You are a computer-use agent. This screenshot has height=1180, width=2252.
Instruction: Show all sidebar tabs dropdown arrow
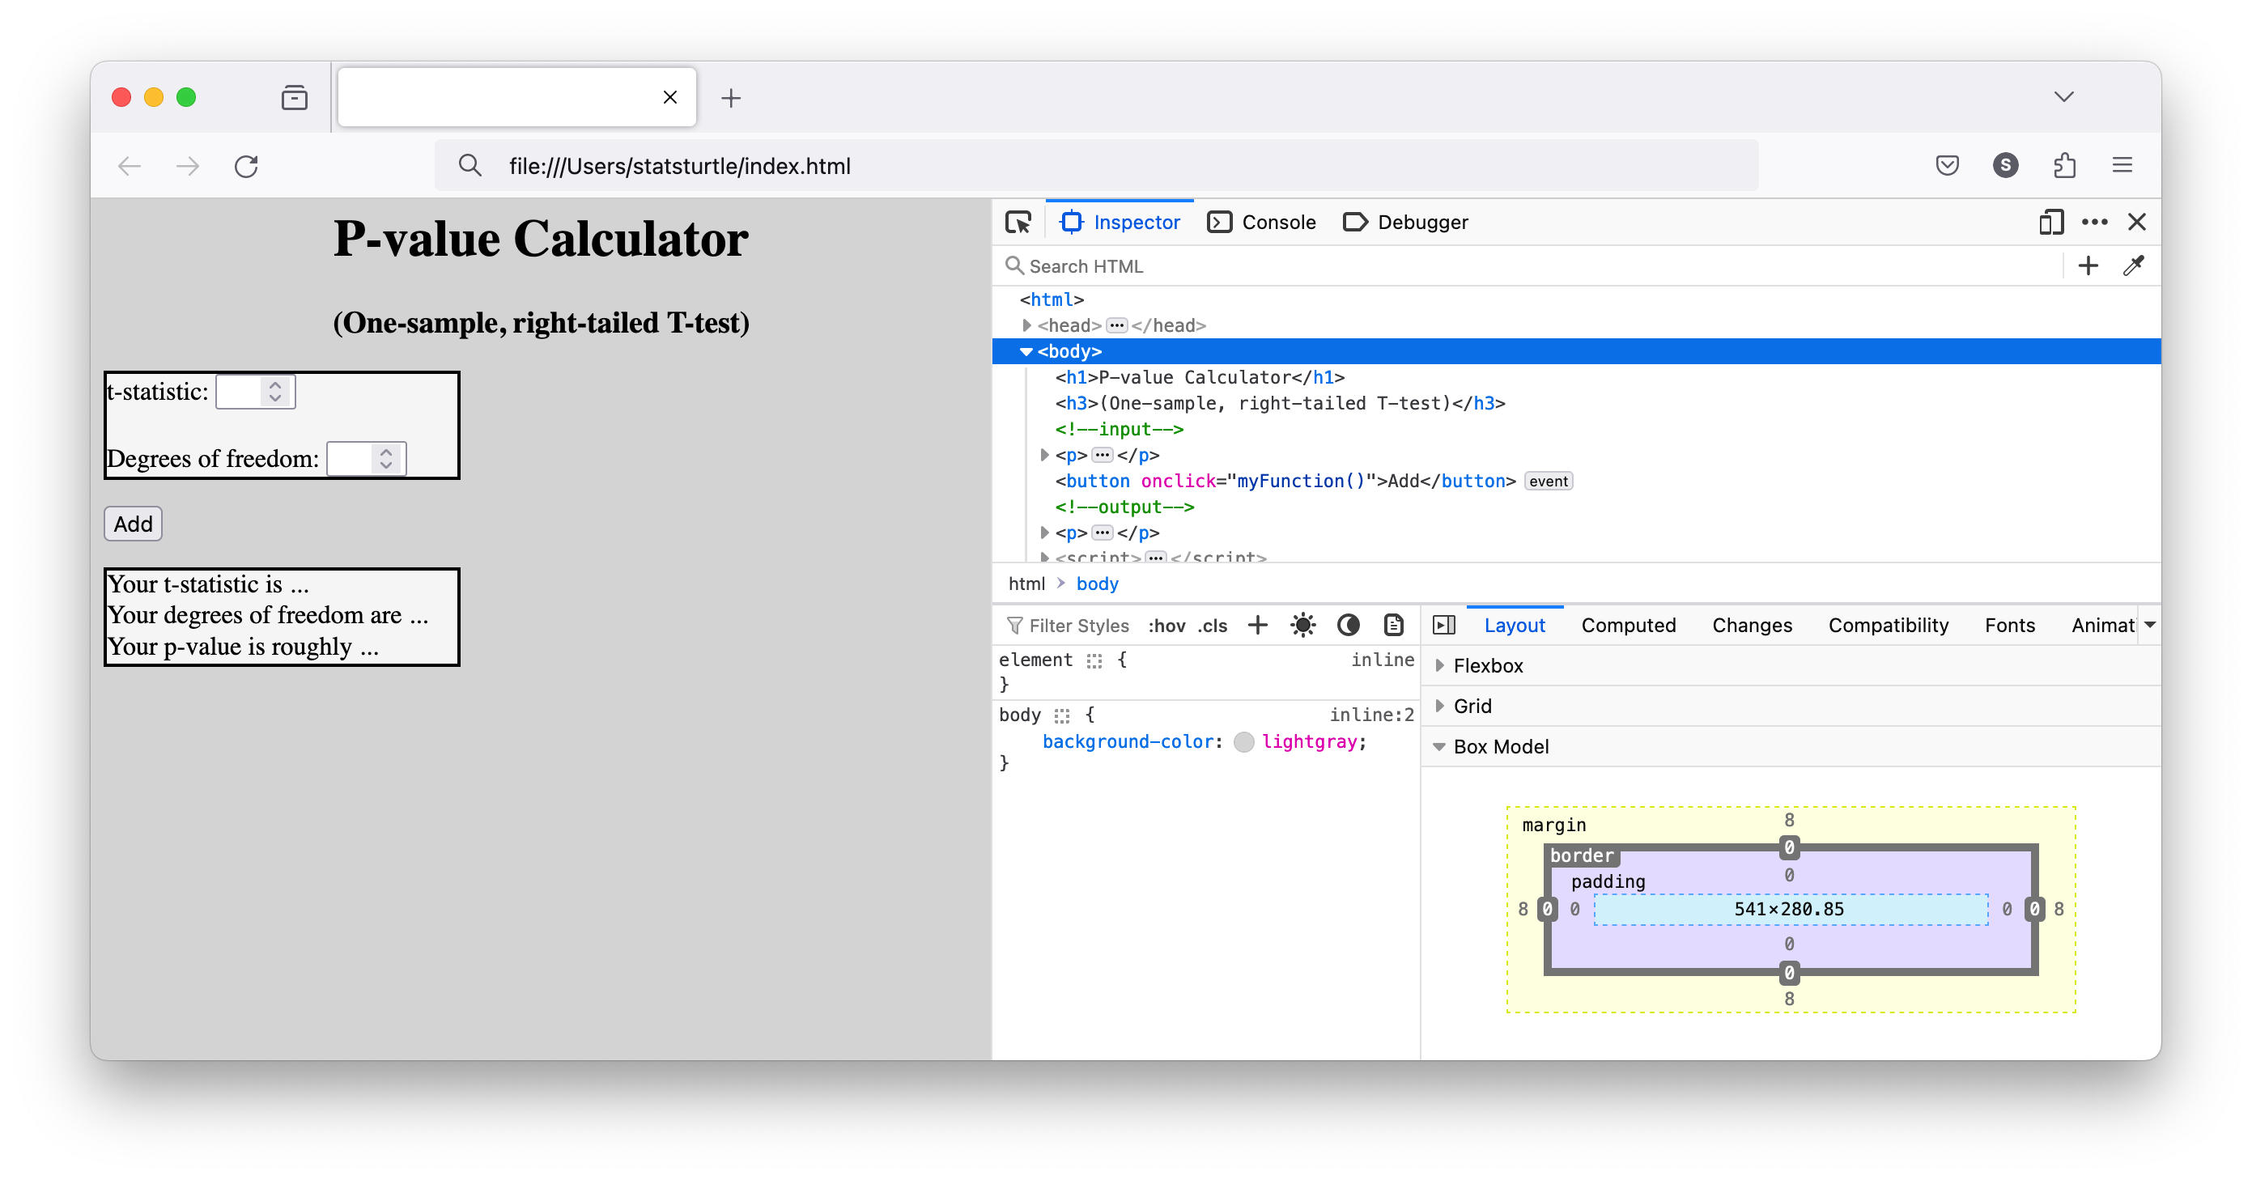coord(2149,625)
